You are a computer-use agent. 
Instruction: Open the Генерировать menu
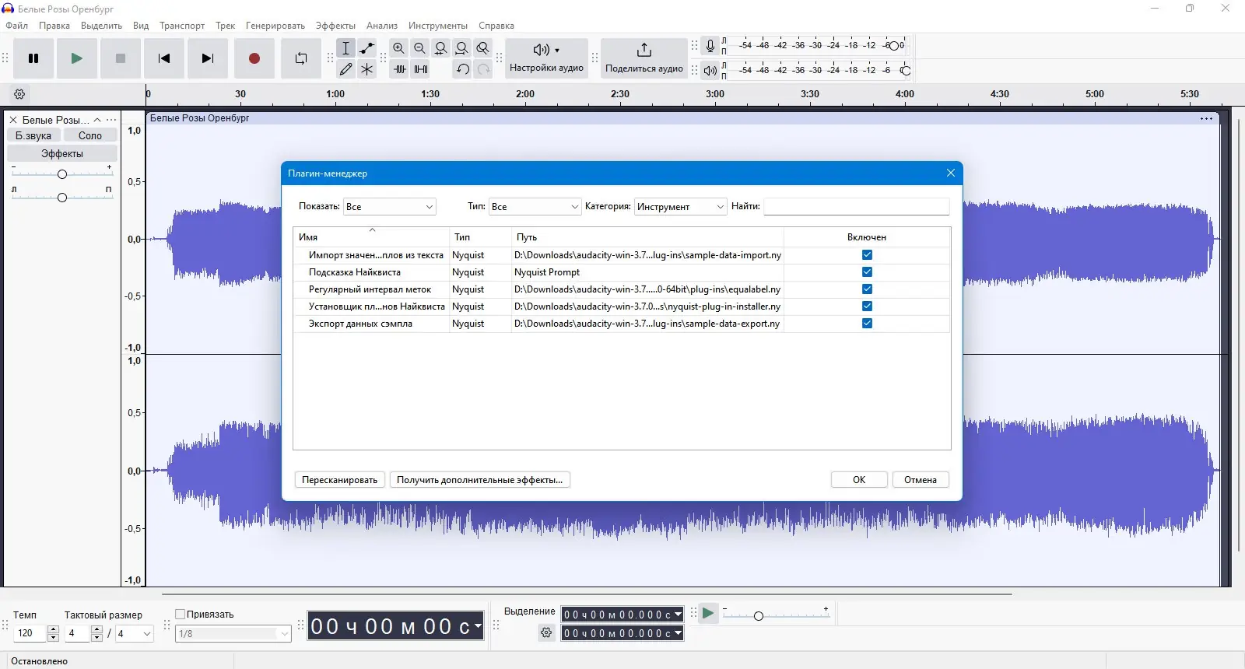[275, 26]
